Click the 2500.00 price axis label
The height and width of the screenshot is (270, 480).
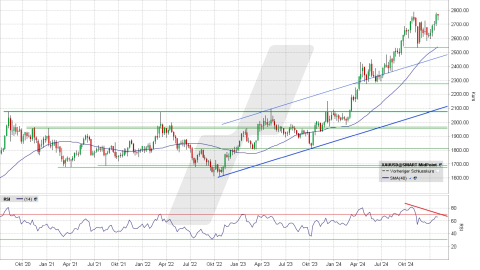(460, 52)
